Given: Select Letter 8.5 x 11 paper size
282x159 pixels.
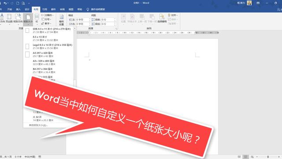Looking at the screenshot, I should [x=48, y=30].
